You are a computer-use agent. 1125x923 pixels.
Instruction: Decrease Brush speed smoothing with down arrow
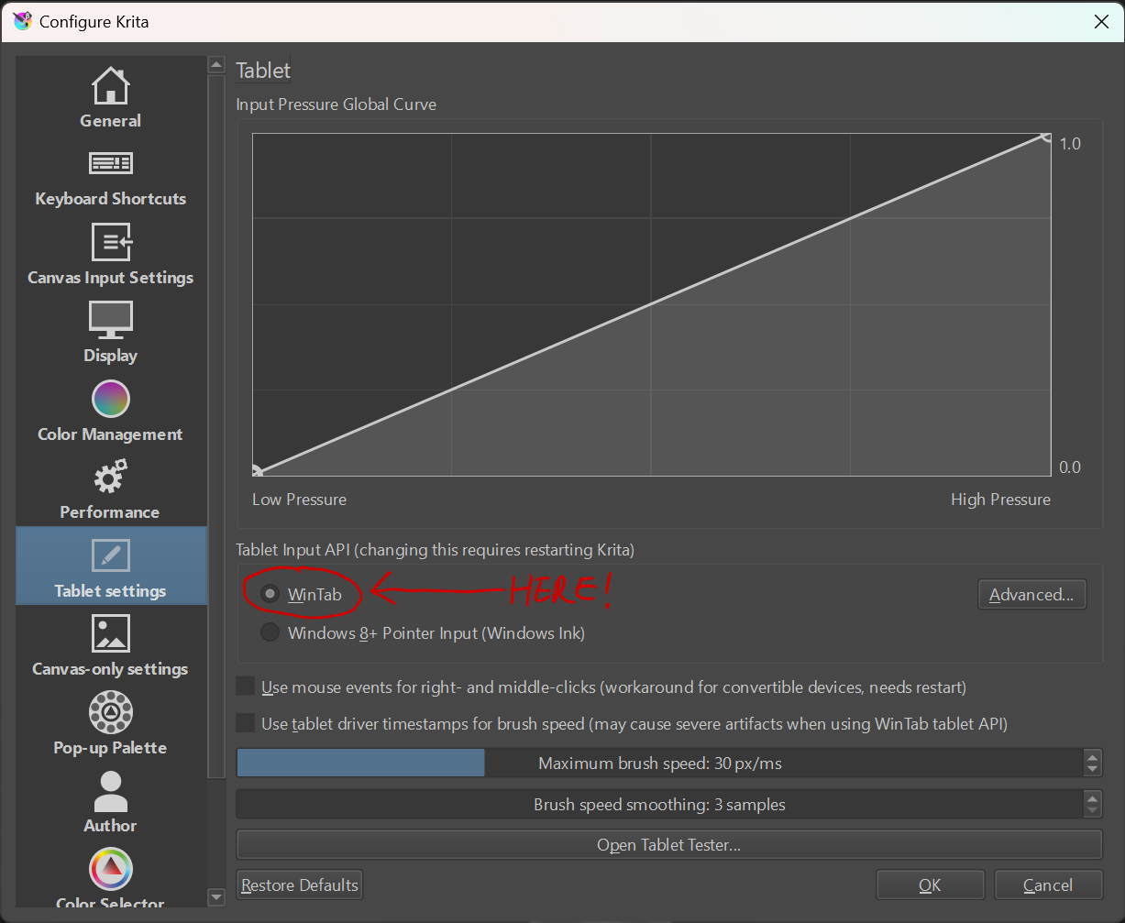click(1092, 812)
